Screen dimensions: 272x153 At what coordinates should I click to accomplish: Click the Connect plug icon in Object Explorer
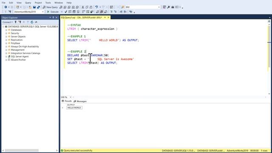tap(16, 22)
